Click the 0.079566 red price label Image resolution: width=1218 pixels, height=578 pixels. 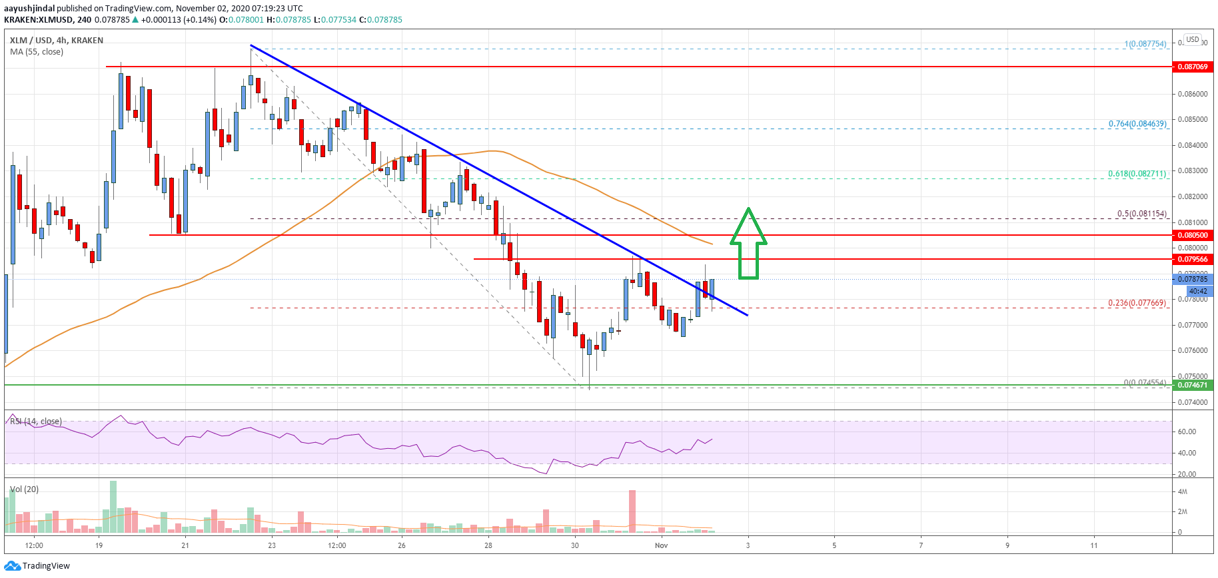tap(1193, 259)
